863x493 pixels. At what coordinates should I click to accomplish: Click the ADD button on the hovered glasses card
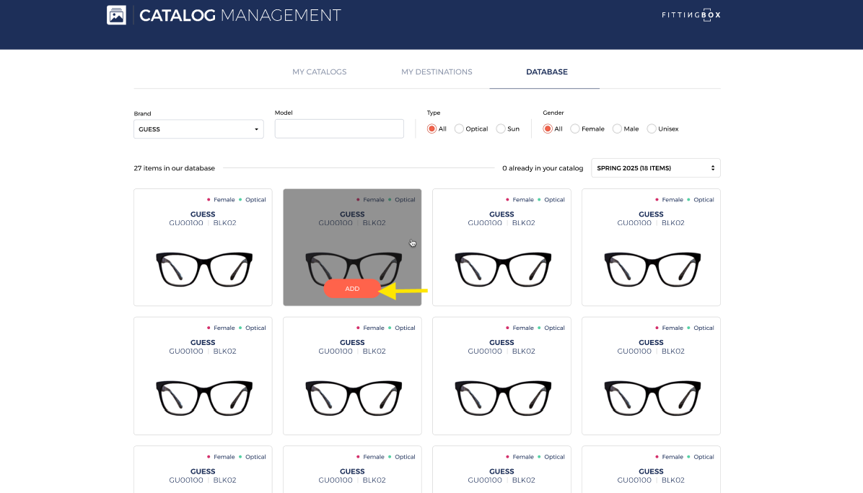(x=352, y=289)
